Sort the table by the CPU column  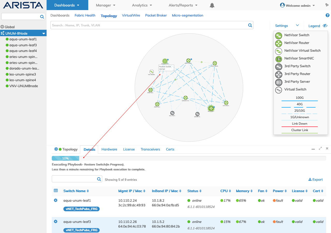point(226,191)
